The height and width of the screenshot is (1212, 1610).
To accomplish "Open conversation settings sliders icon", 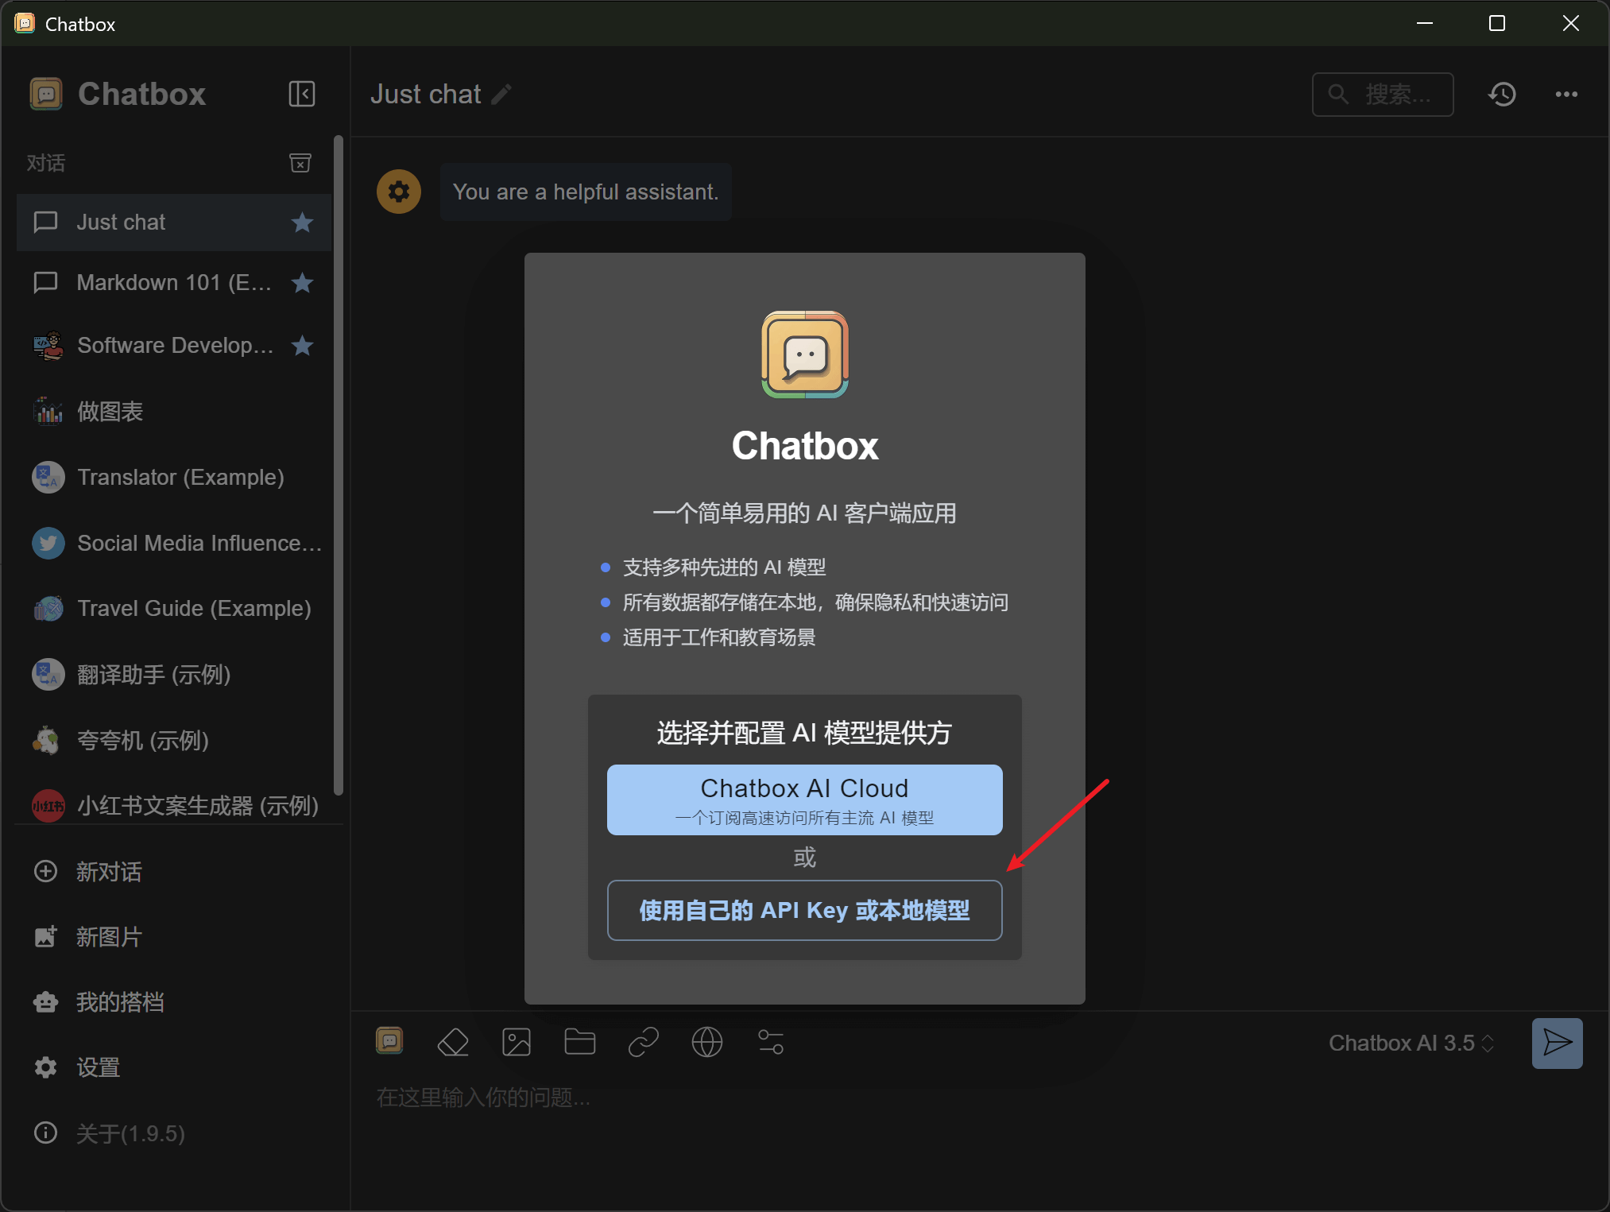I will [770, 1042].
